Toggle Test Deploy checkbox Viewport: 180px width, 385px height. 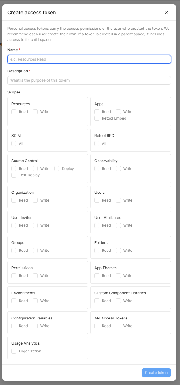tap(14, 175)
